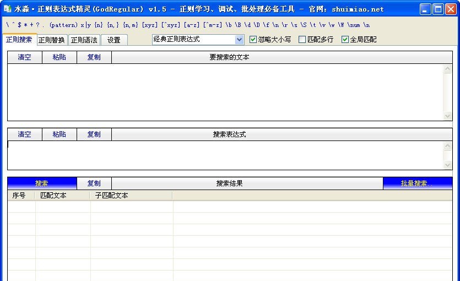The image size is (460, 281).
Task: Insert the \v vertical tab token
Action: tap(322, 25)
